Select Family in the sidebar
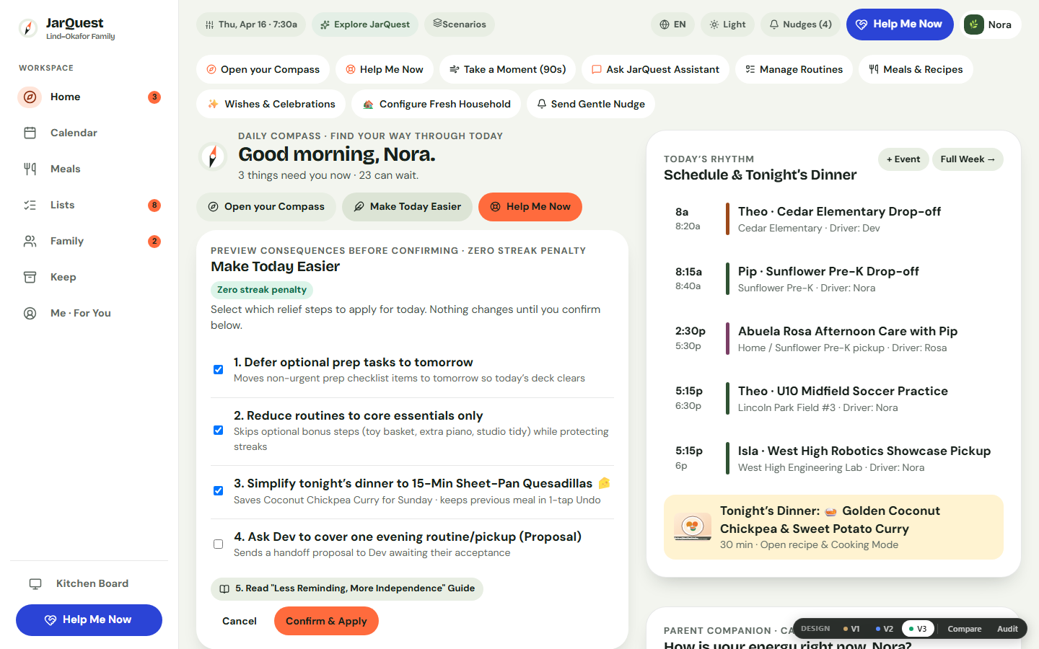1039x649 pixels. coord(89,241)
